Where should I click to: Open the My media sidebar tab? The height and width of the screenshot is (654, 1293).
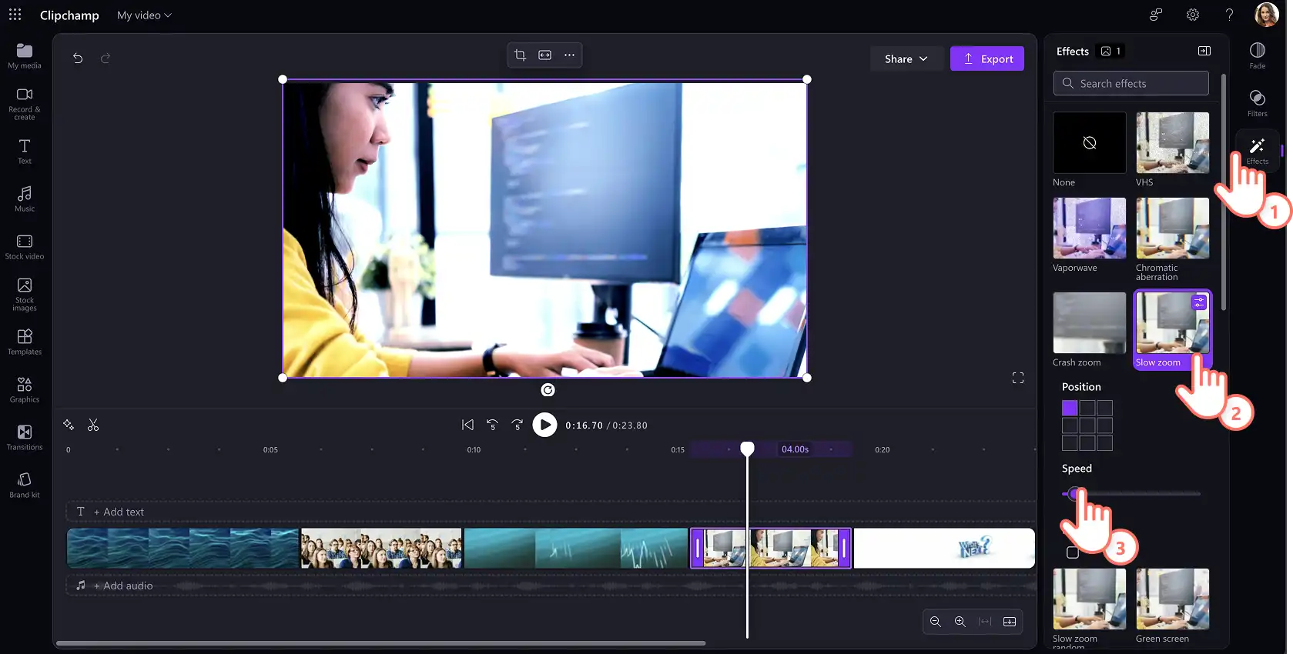(x=25, y=56)
